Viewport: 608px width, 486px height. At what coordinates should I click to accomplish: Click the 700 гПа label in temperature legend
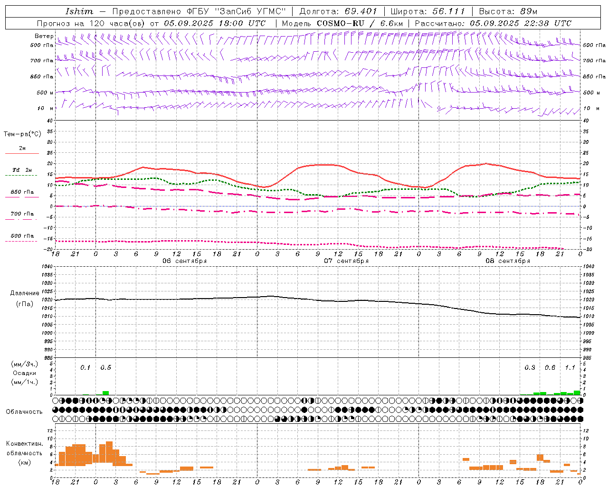[22, 214]
